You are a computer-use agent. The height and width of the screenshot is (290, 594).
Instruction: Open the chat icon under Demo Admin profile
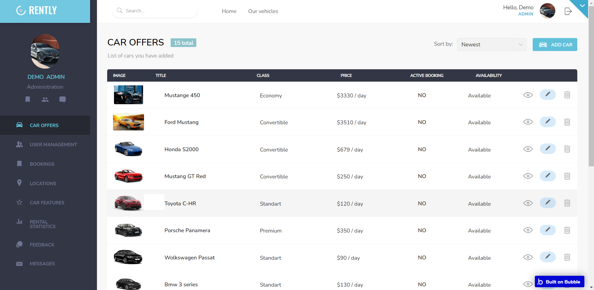pos(63,99)
